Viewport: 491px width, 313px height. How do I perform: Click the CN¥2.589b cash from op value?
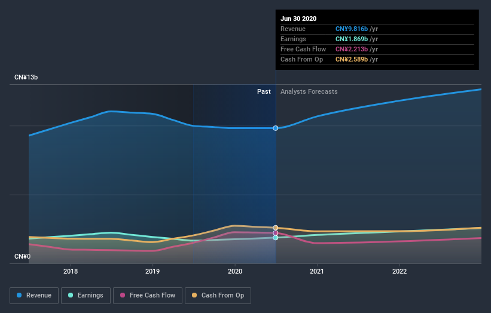click(x=352, y=59)
